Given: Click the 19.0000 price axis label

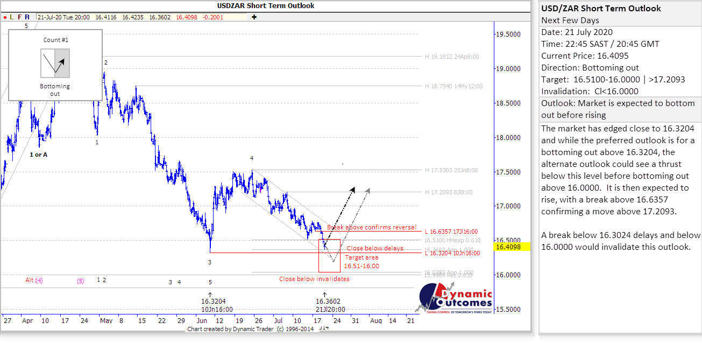Looking at the screenshot, I should pyautogui.click(x=508, y=69).
